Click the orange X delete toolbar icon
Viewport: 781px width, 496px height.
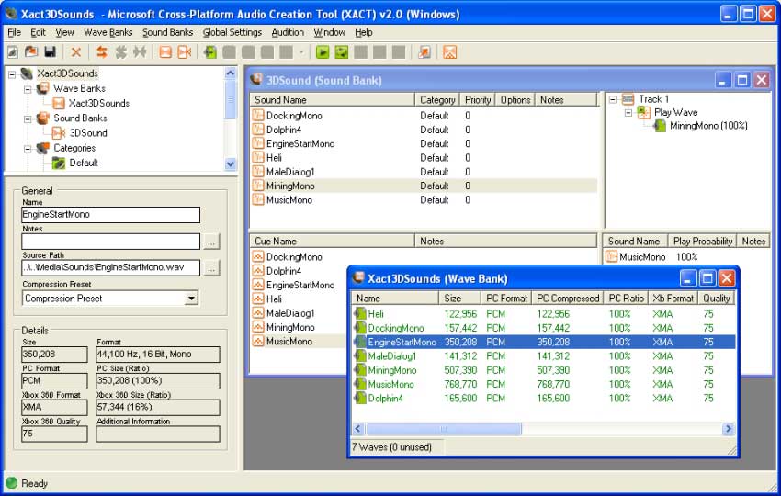pyautogui.click(x=75, y=51)
